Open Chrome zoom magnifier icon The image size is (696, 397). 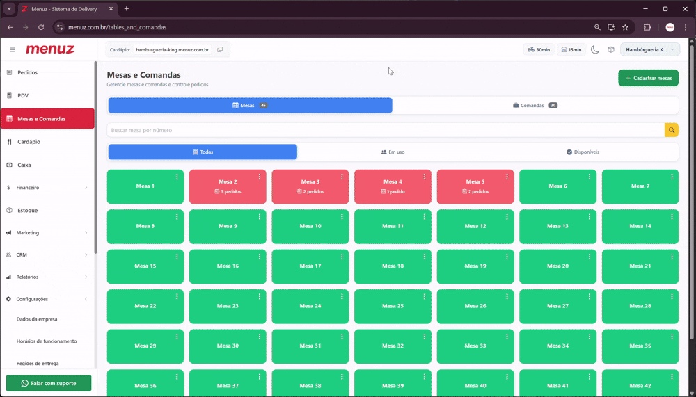tap(597, 27)
